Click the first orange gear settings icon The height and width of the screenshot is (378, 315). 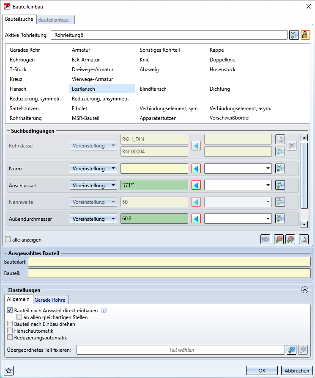(x=279, y=239)
